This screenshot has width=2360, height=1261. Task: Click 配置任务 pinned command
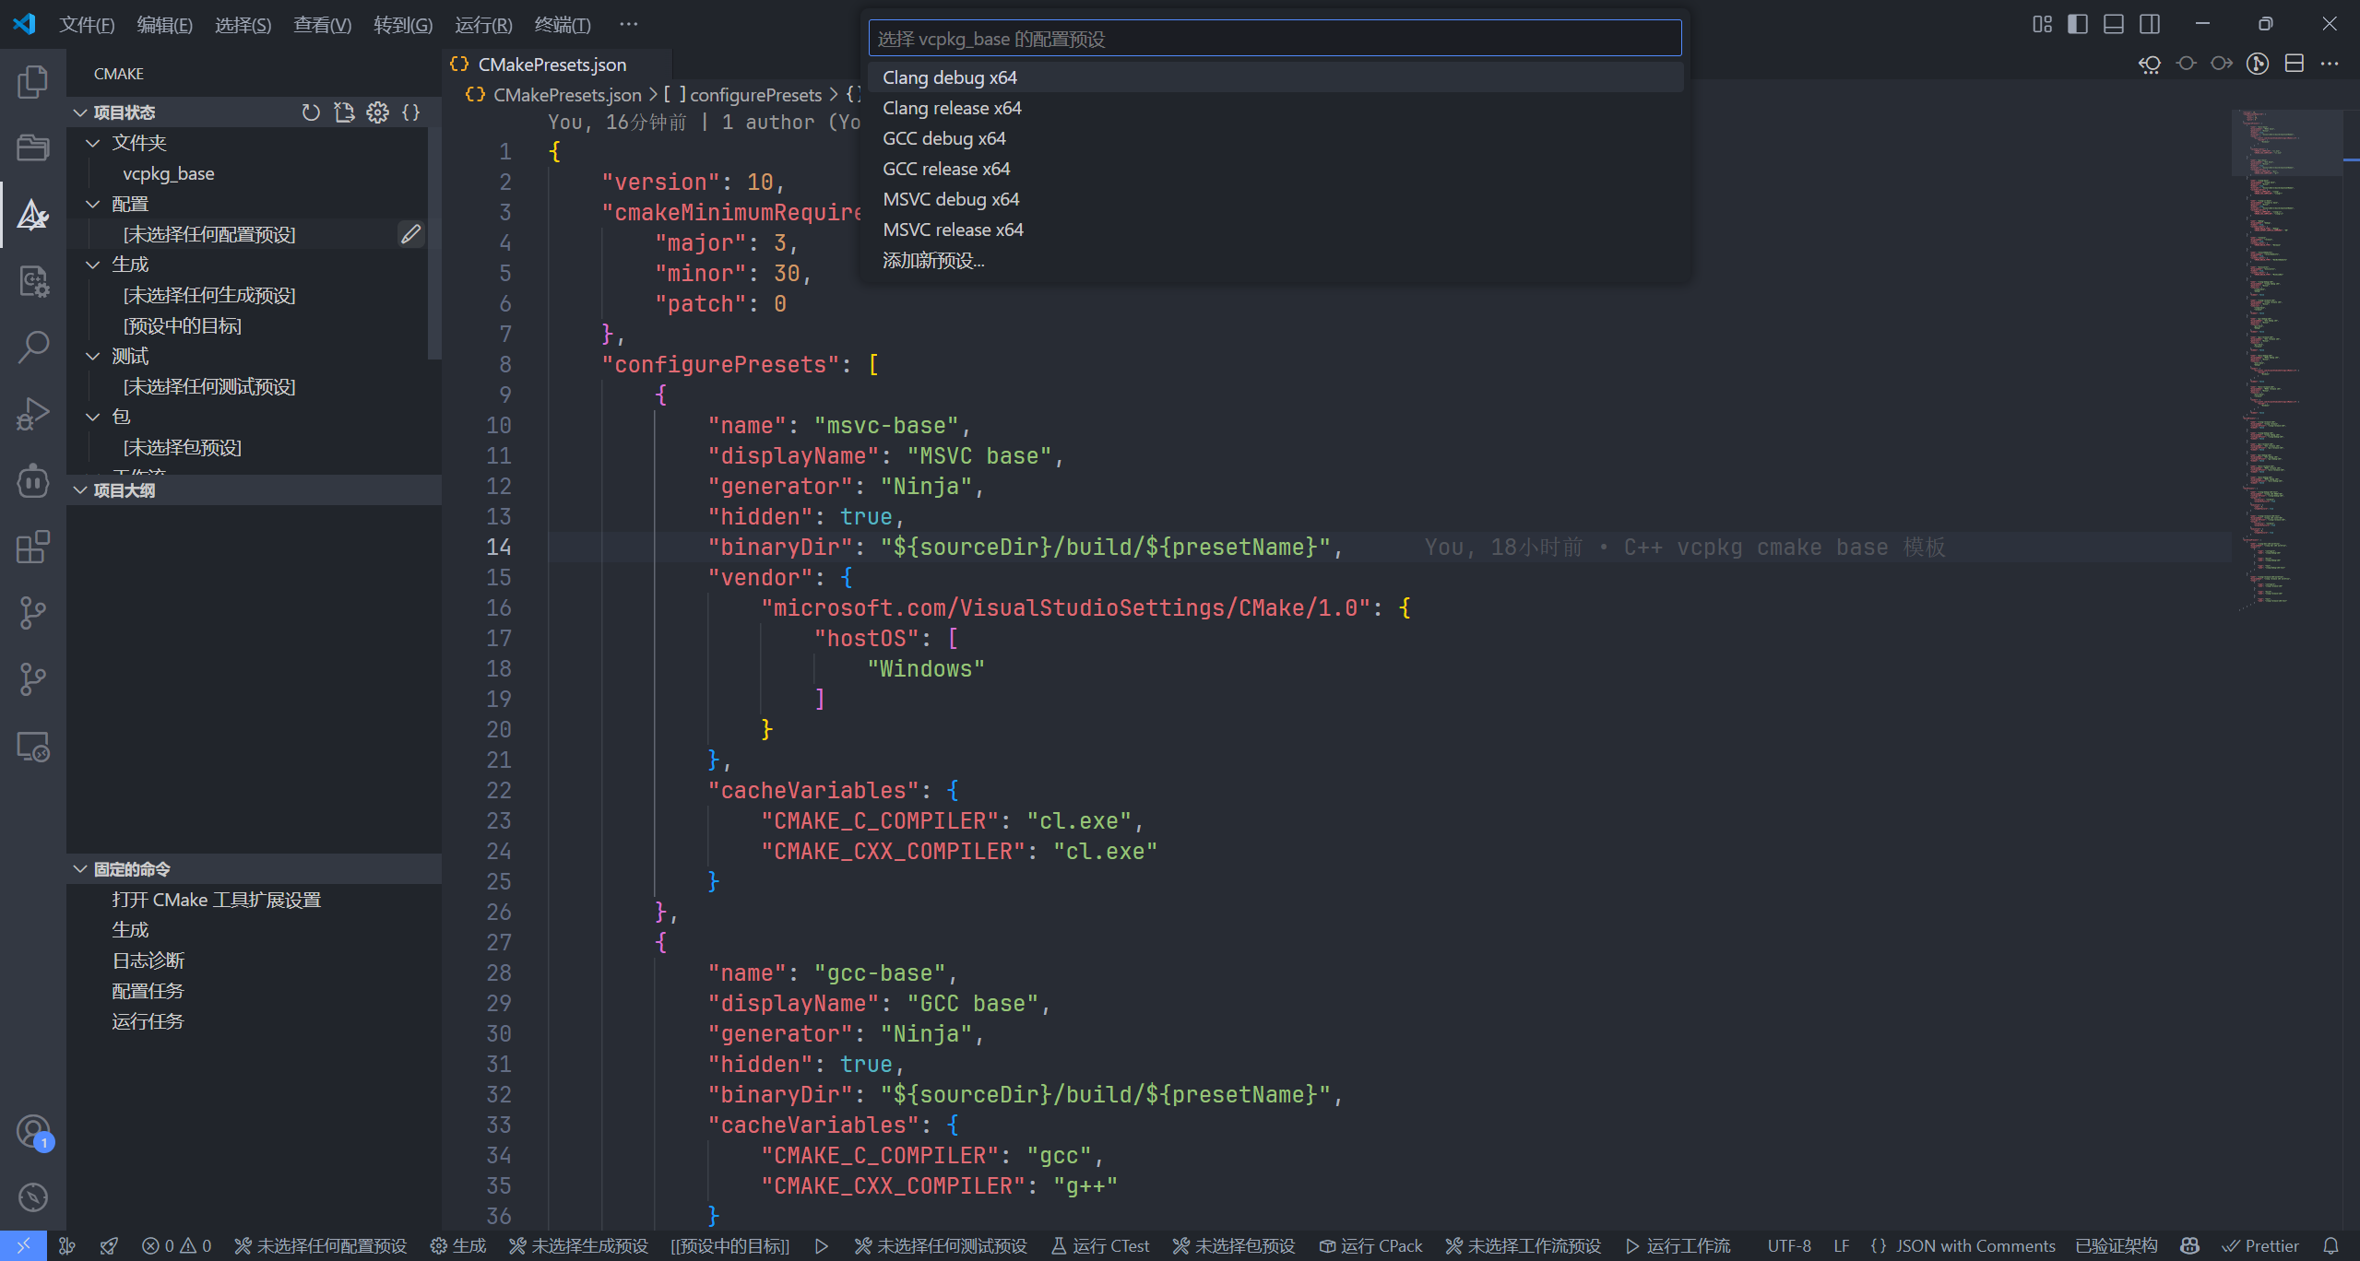pyautogui.click(x=148, y=991)
